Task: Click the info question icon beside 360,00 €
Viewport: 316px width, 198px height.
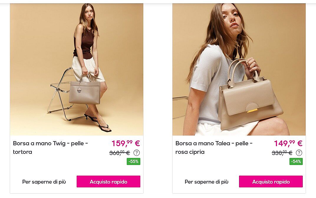Action: [x=137, y=153]
